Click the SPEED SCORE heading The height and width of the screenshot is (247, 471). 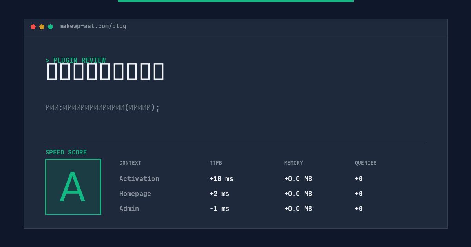[66, 153]
